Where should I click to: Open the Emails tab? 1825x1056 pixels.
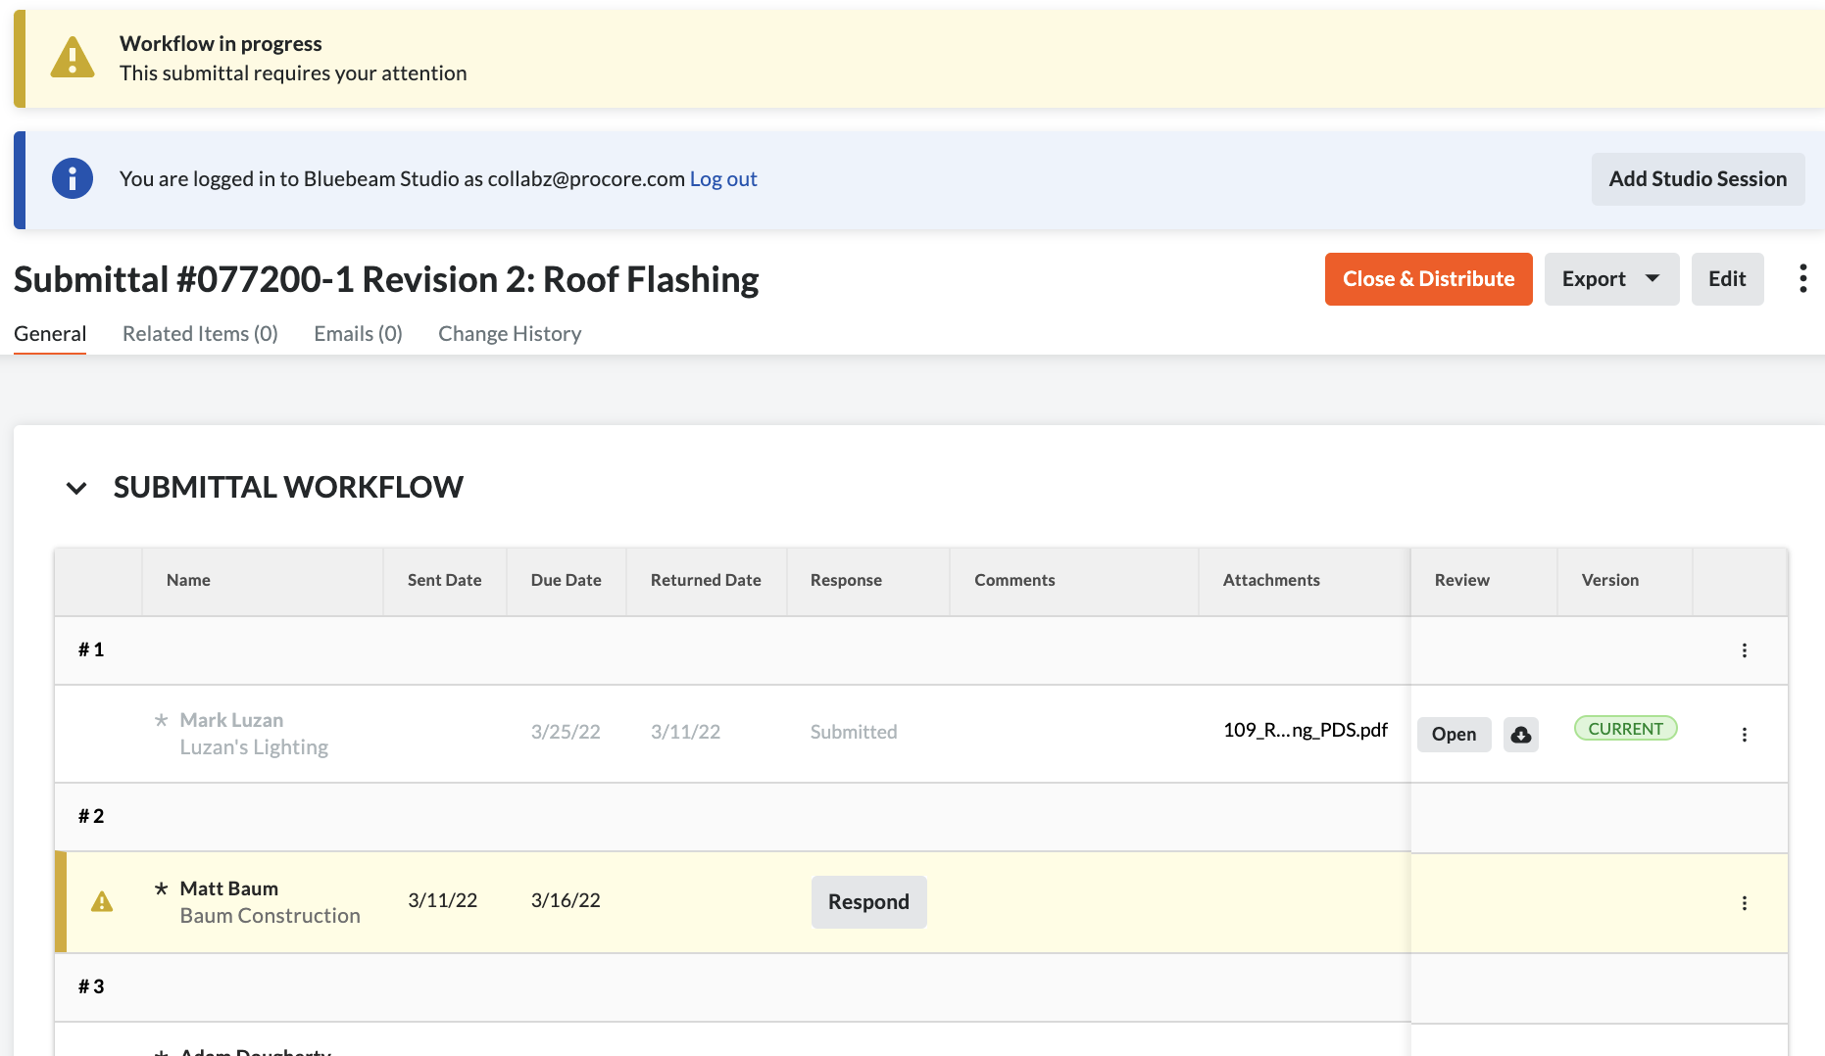click(x=358, y=334)
